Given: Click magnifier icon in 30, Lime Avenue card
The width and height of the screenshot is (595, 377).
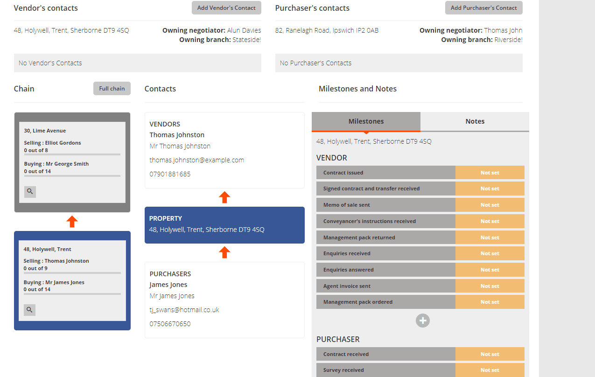Looking at the screenshot, I should tap(30, 191).
